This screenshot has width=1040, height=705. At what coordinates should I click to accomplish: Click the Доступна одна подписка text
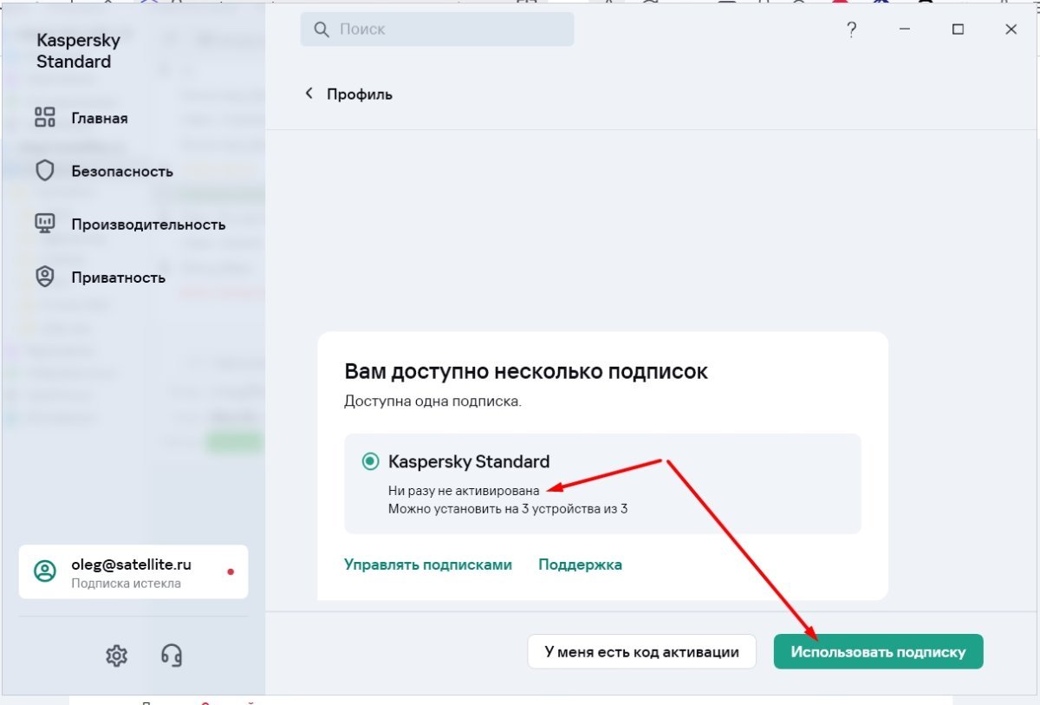432,402
